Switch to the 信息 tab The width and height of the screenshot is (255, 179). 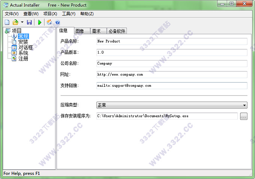coord(66,30)
